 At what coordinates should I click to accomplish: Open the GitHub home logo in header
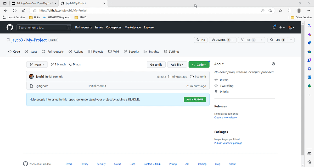[x=10, y=27]
